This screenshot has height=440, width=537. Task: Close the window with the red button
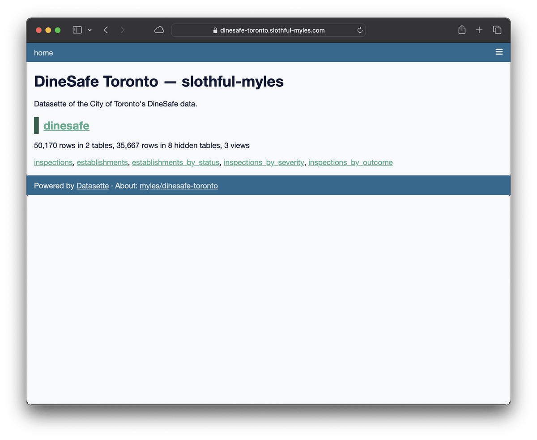(39, 30)
